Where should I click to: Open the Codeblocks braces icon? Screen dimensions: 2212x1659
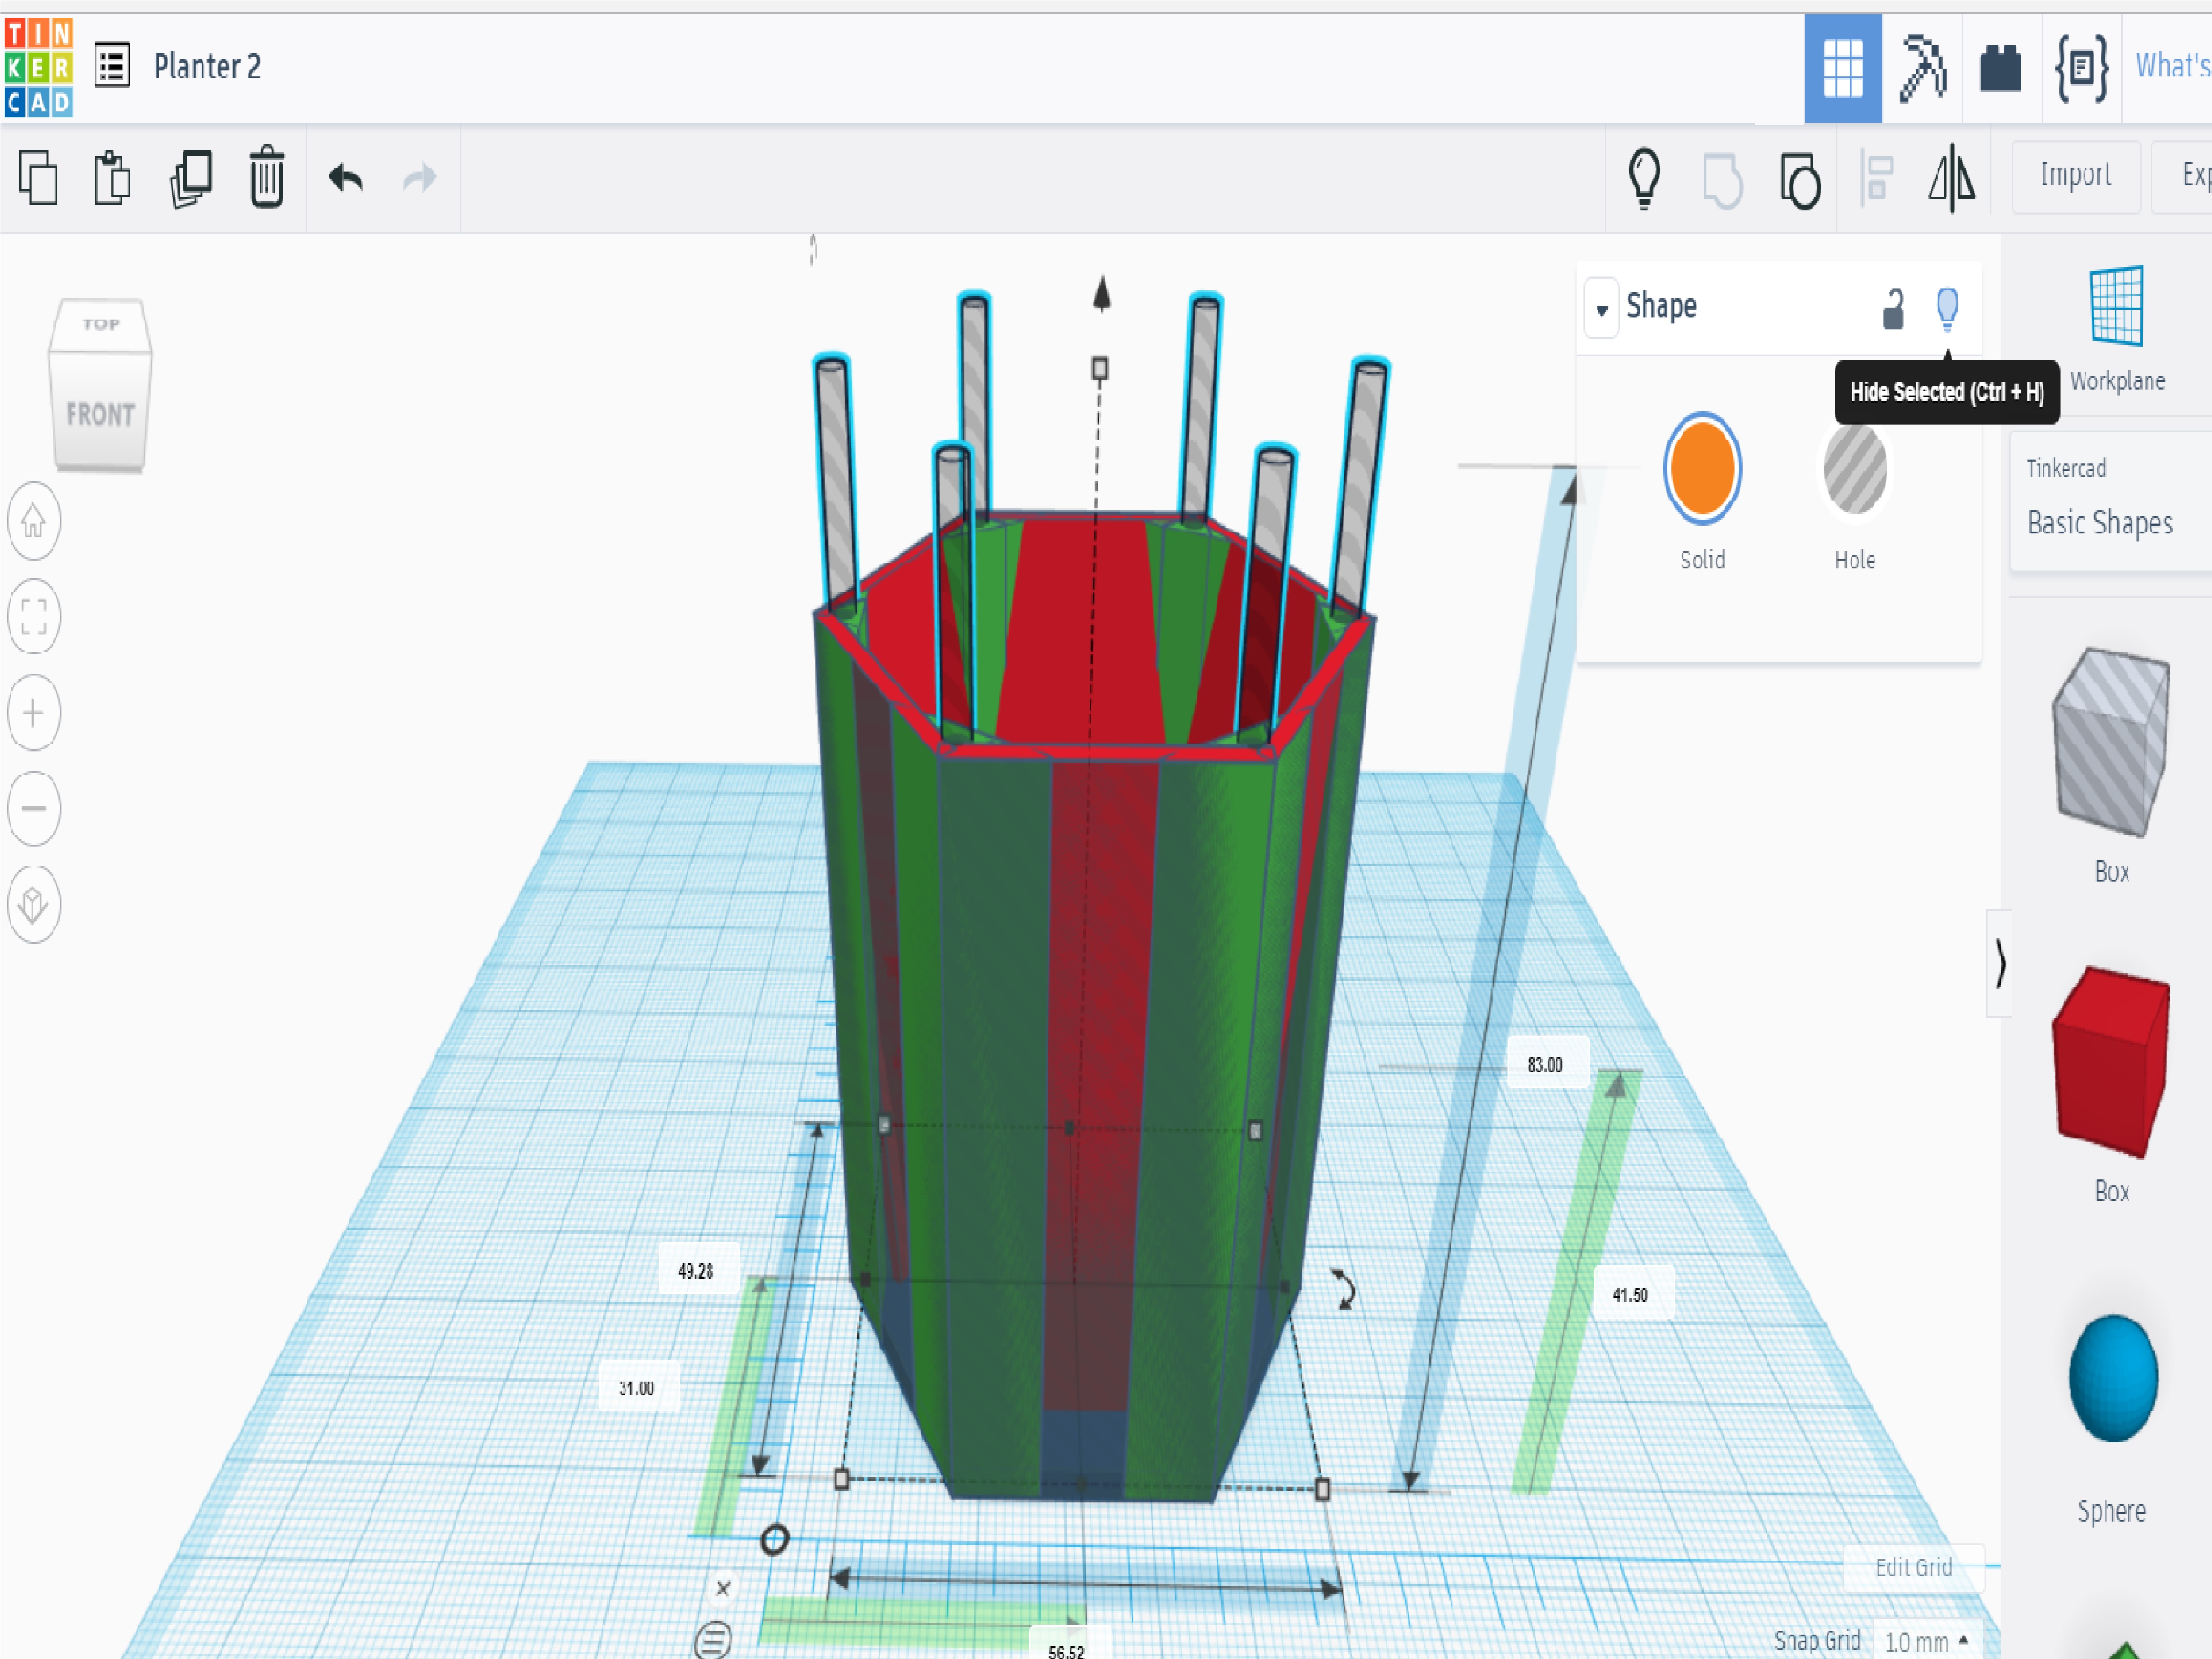[2081, 68]
